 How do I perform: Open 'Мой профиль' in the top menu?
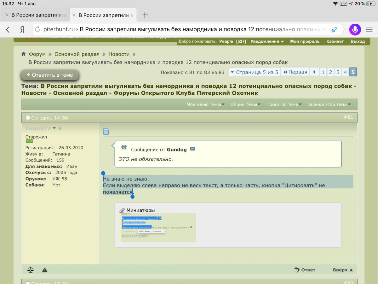click(x=305, y=41)
